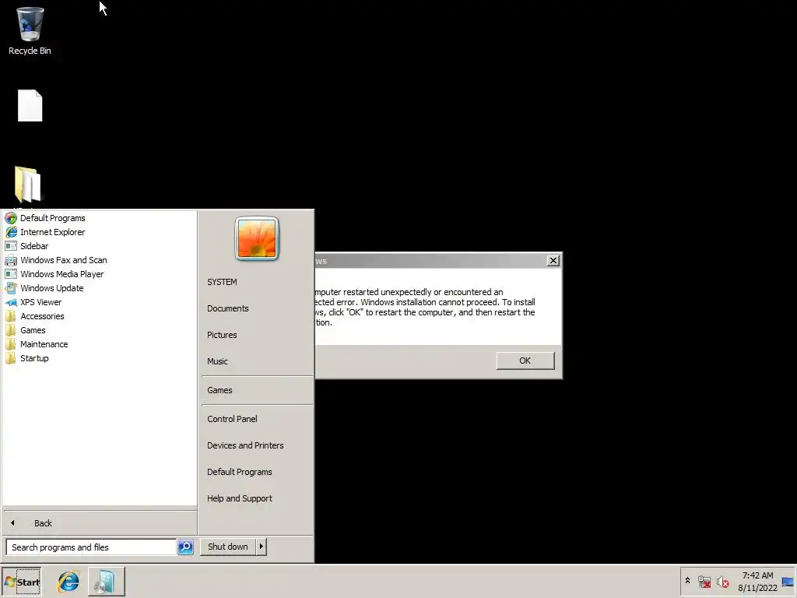Open Games in right Start menu pane
Image resolution: width=797 pixels, height=598 pixels.
[x=219, y=390]
